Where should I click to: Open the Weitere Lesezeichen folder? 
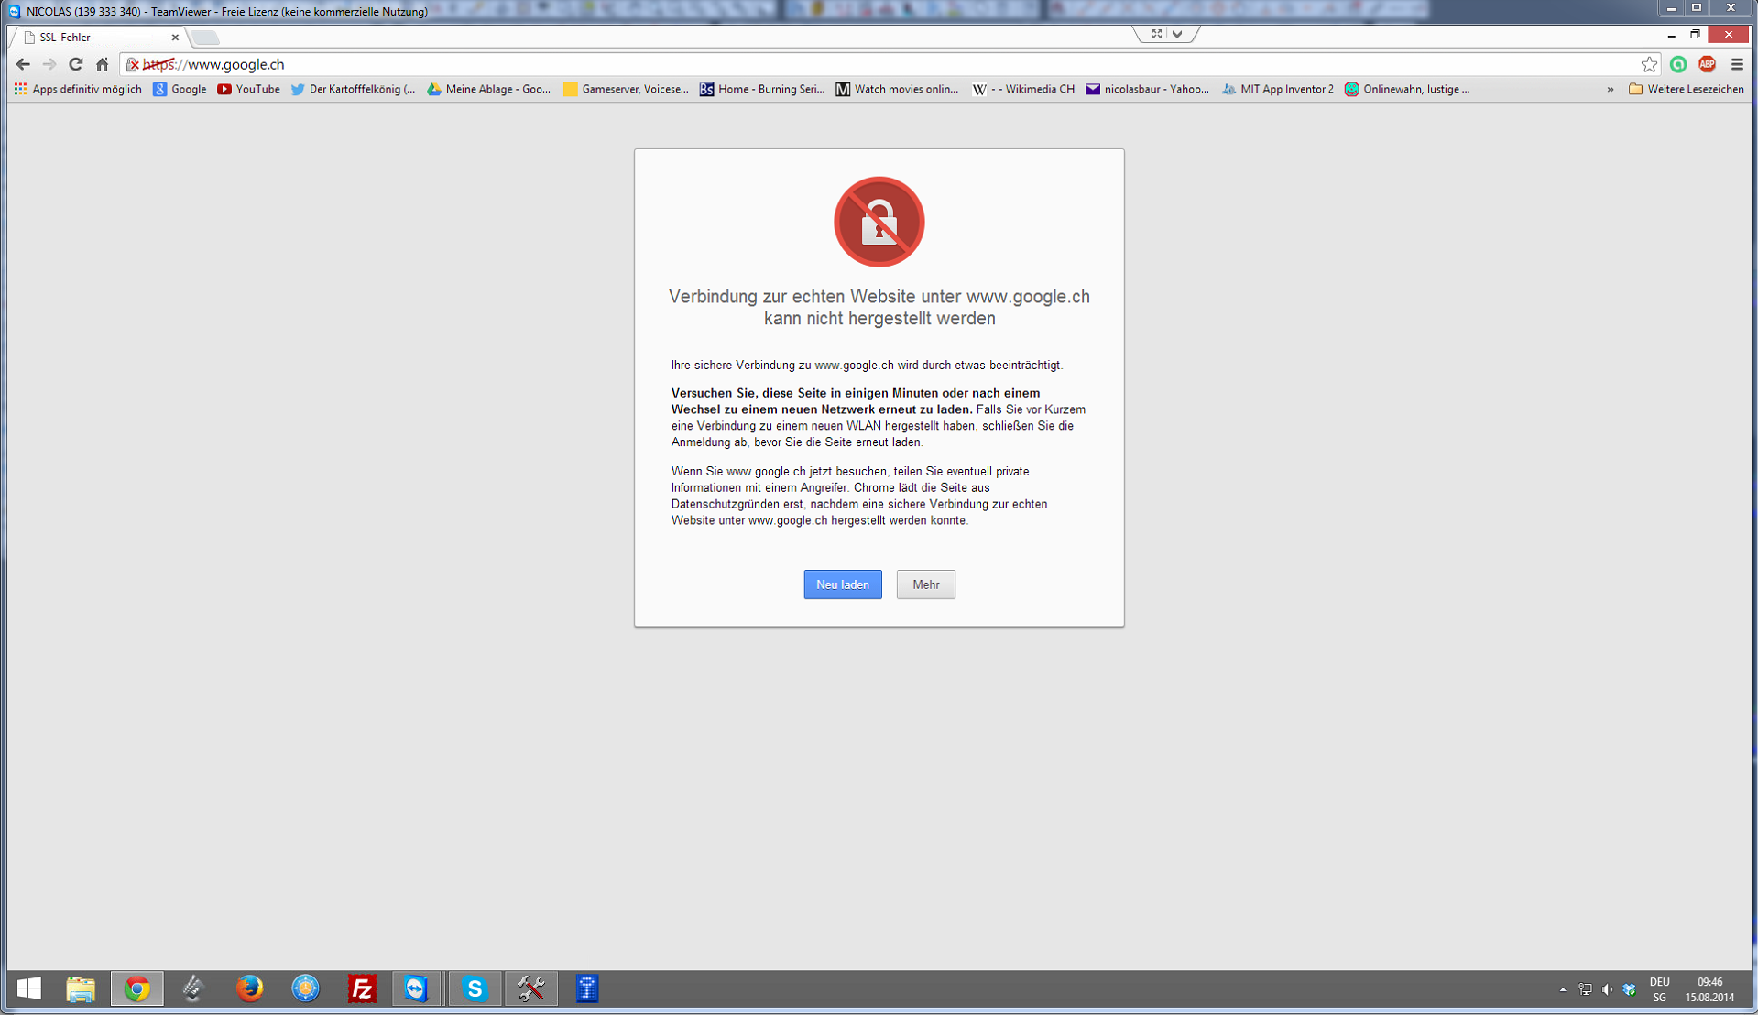tap(1687, 89)
